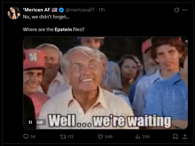Pause the playing GIF
This screenshot has width=195, height=146.
point(30,122)
